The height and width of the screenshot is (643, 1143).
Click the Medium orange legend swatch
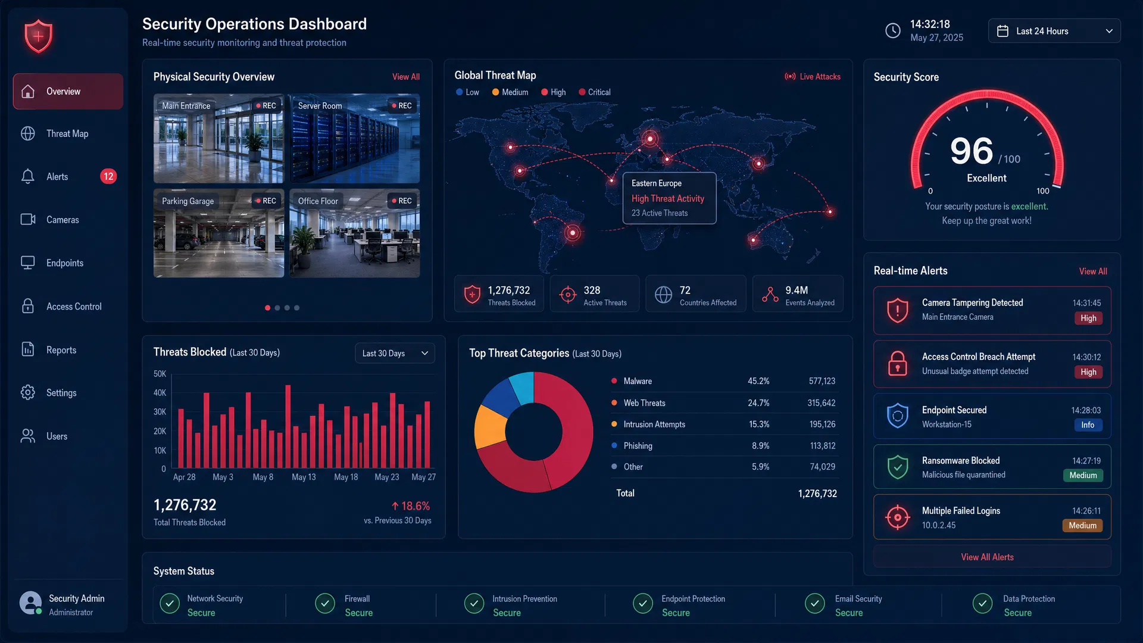pos(495,92)
